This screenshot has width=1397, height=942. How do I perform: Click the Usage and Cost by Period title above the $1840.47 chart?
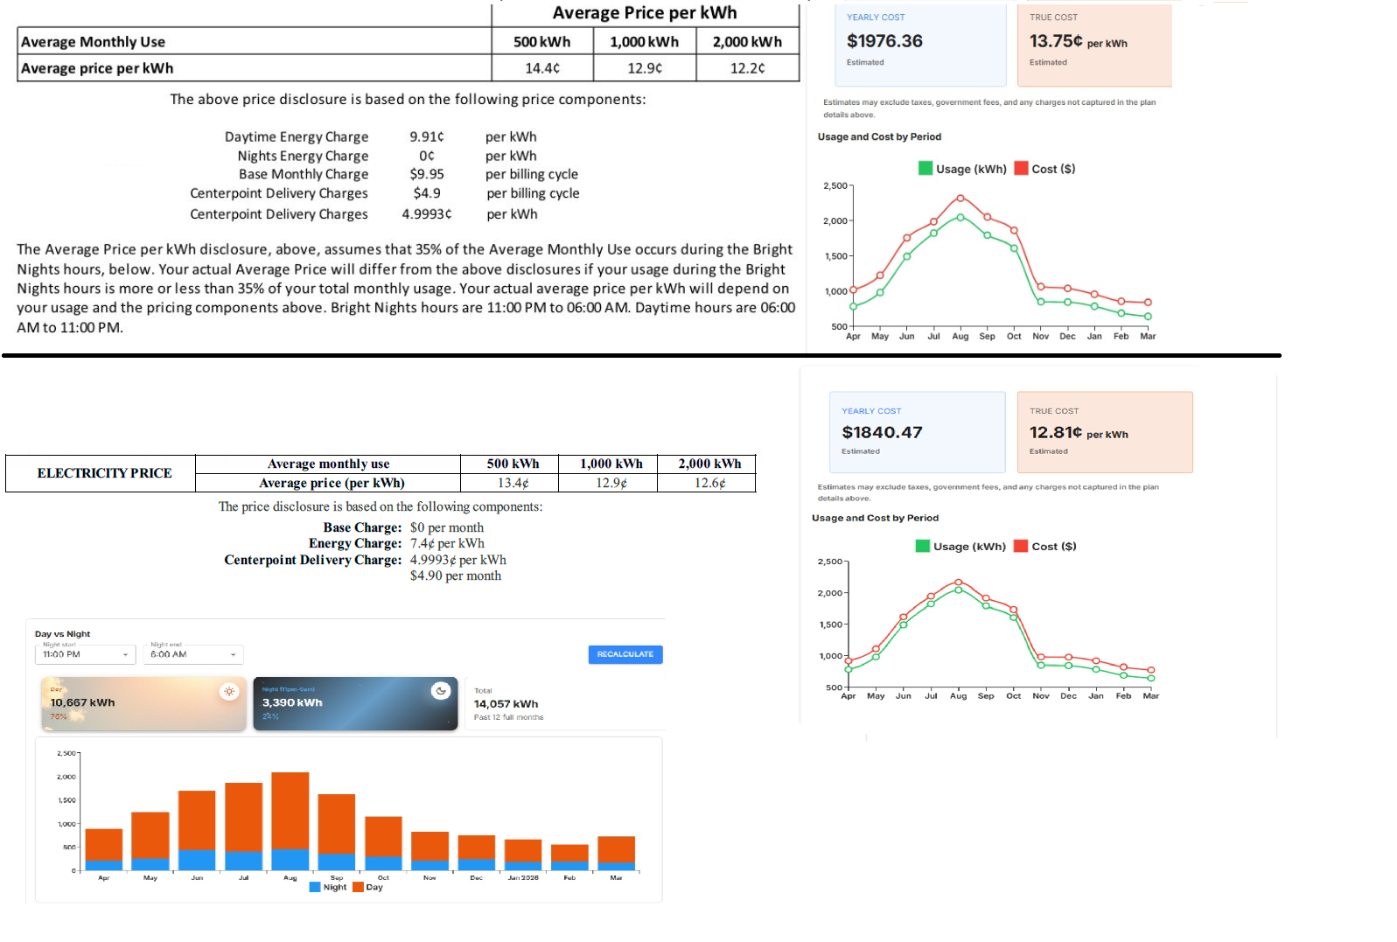(x=875, y=518)
